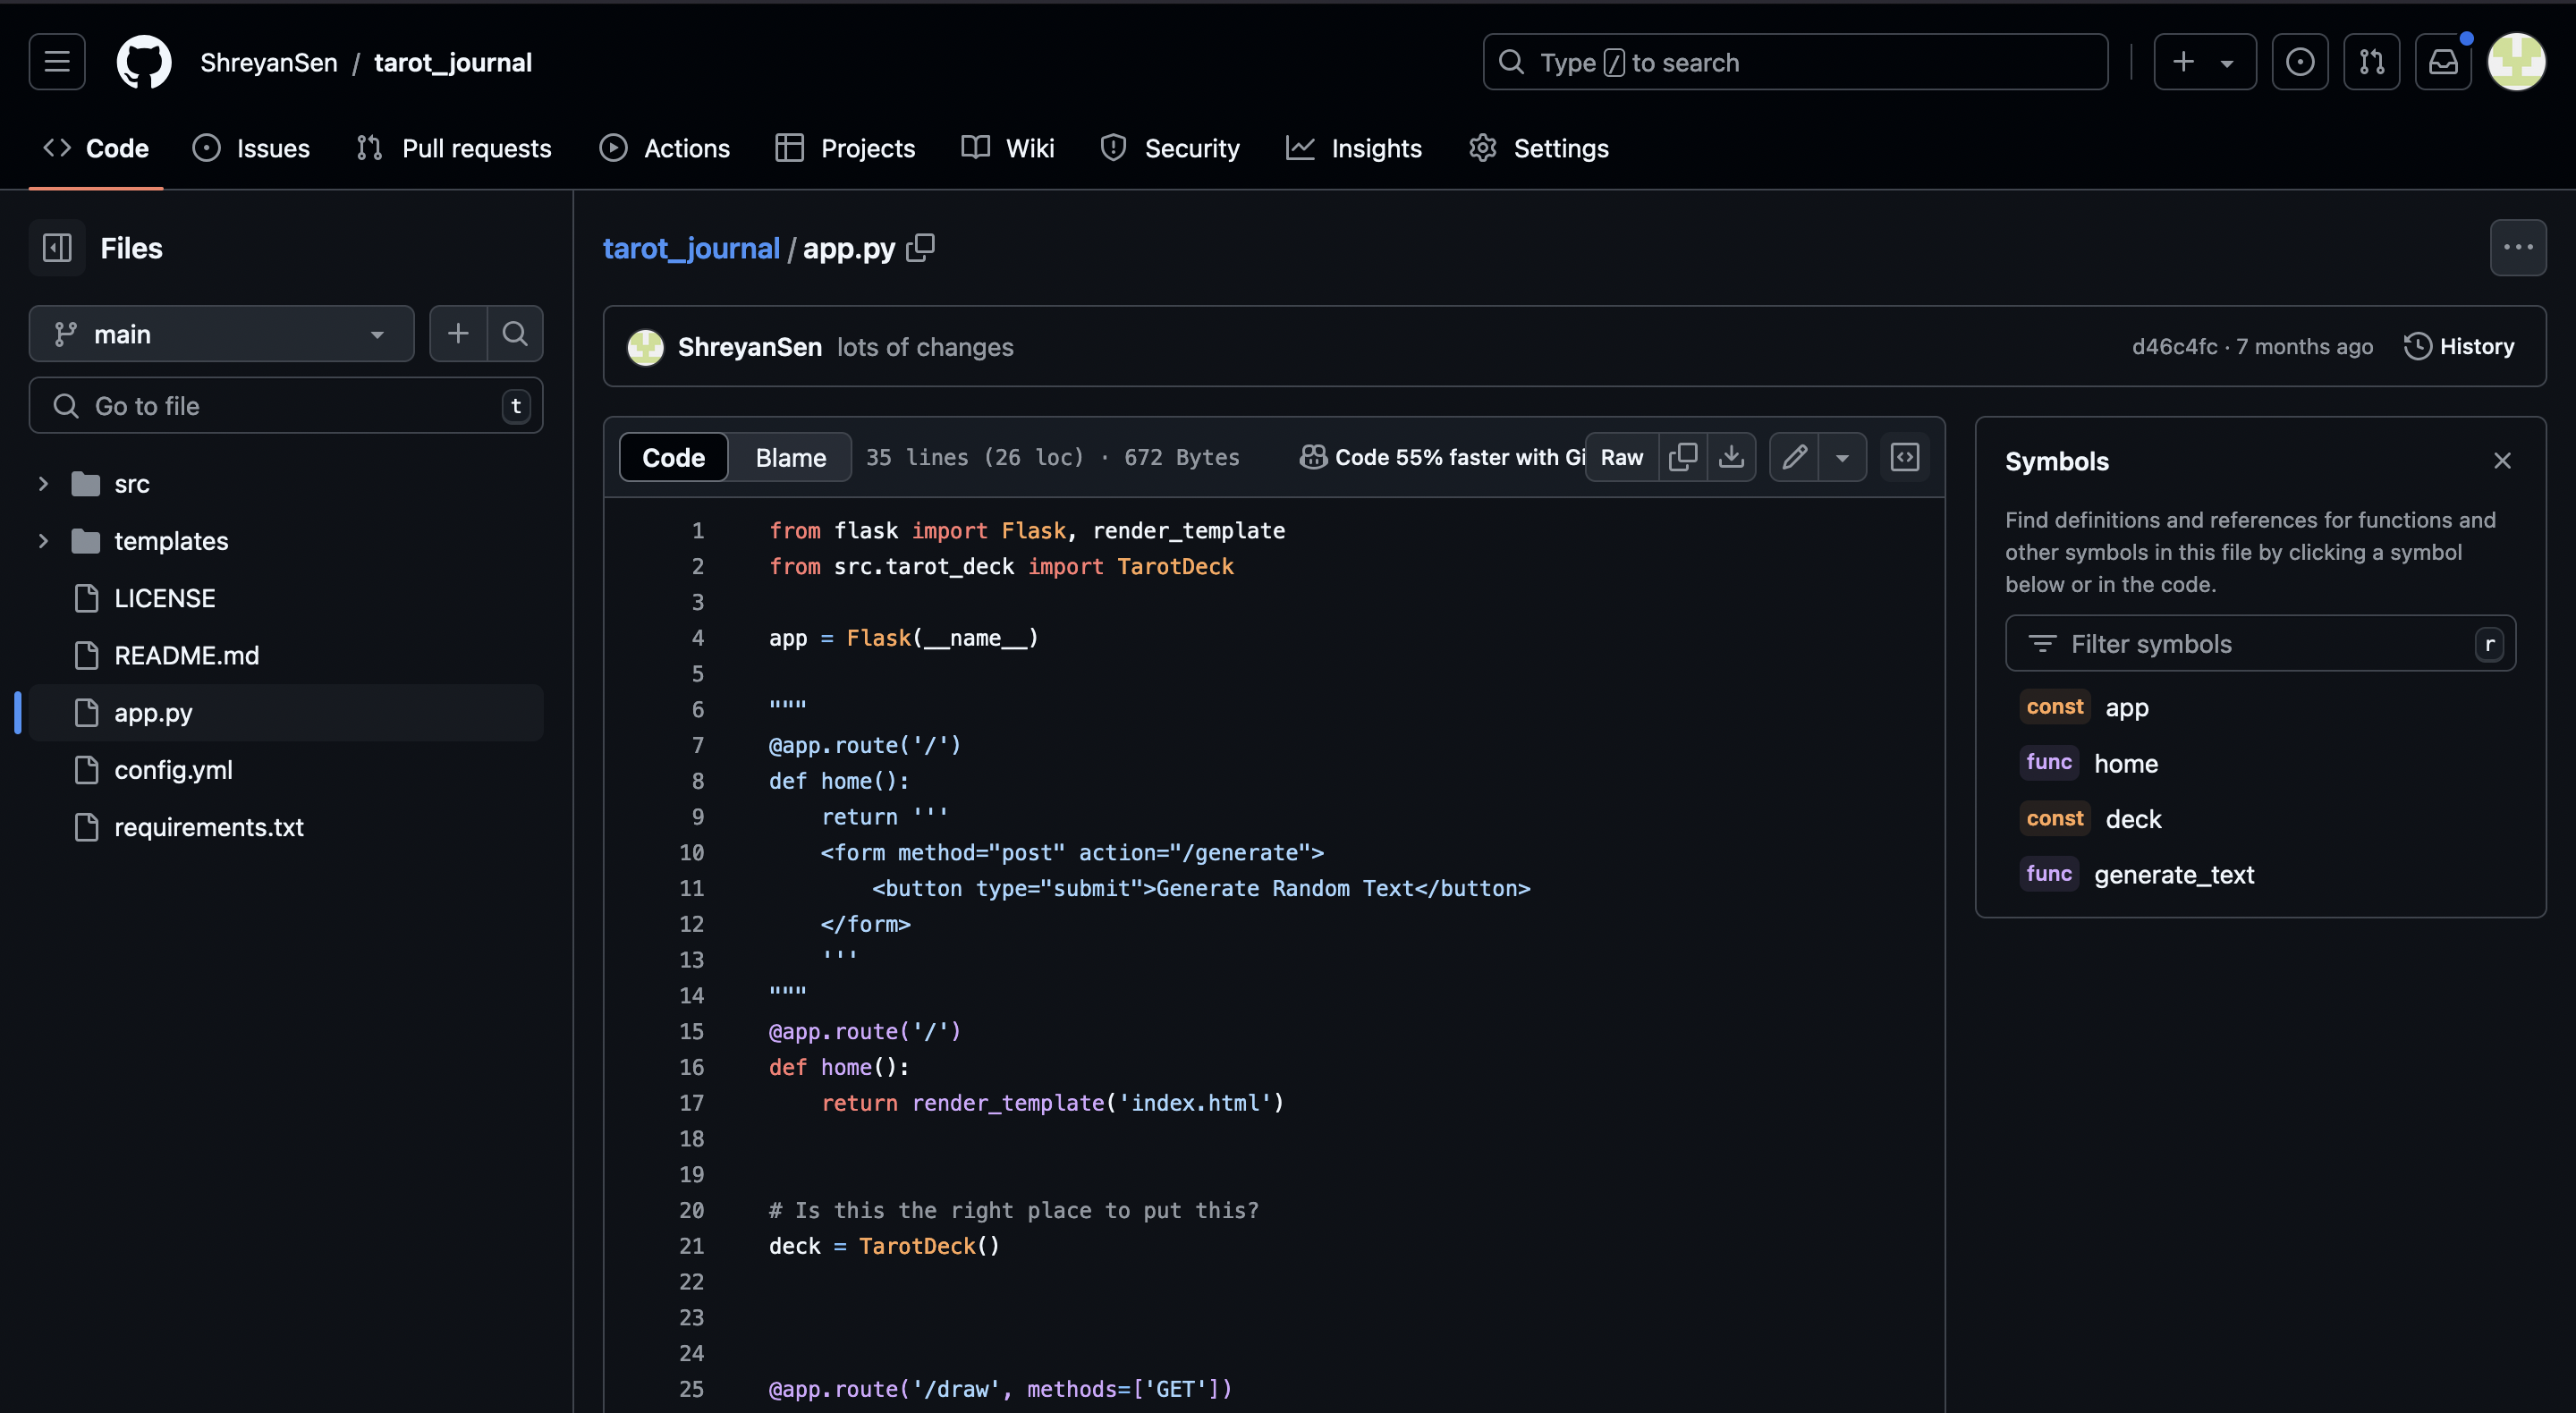
Task: Collapse the Files sidebar panel icon
Action: pos(57,247)
